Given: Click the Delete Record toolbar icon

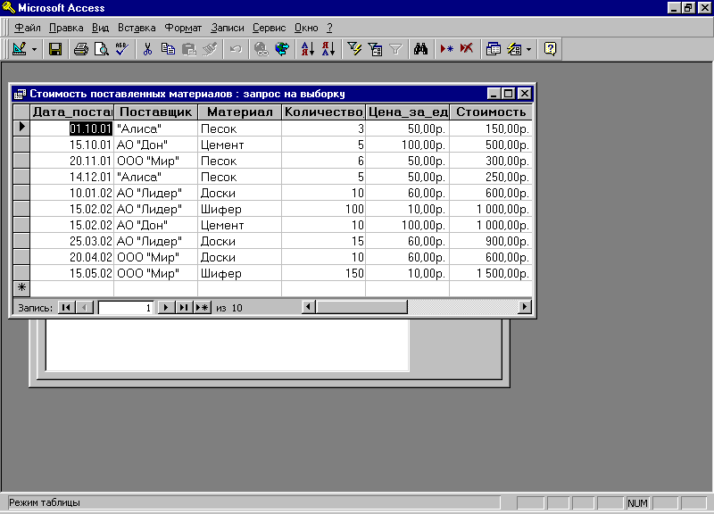Looking at the screenshot, I should [467, 49].
